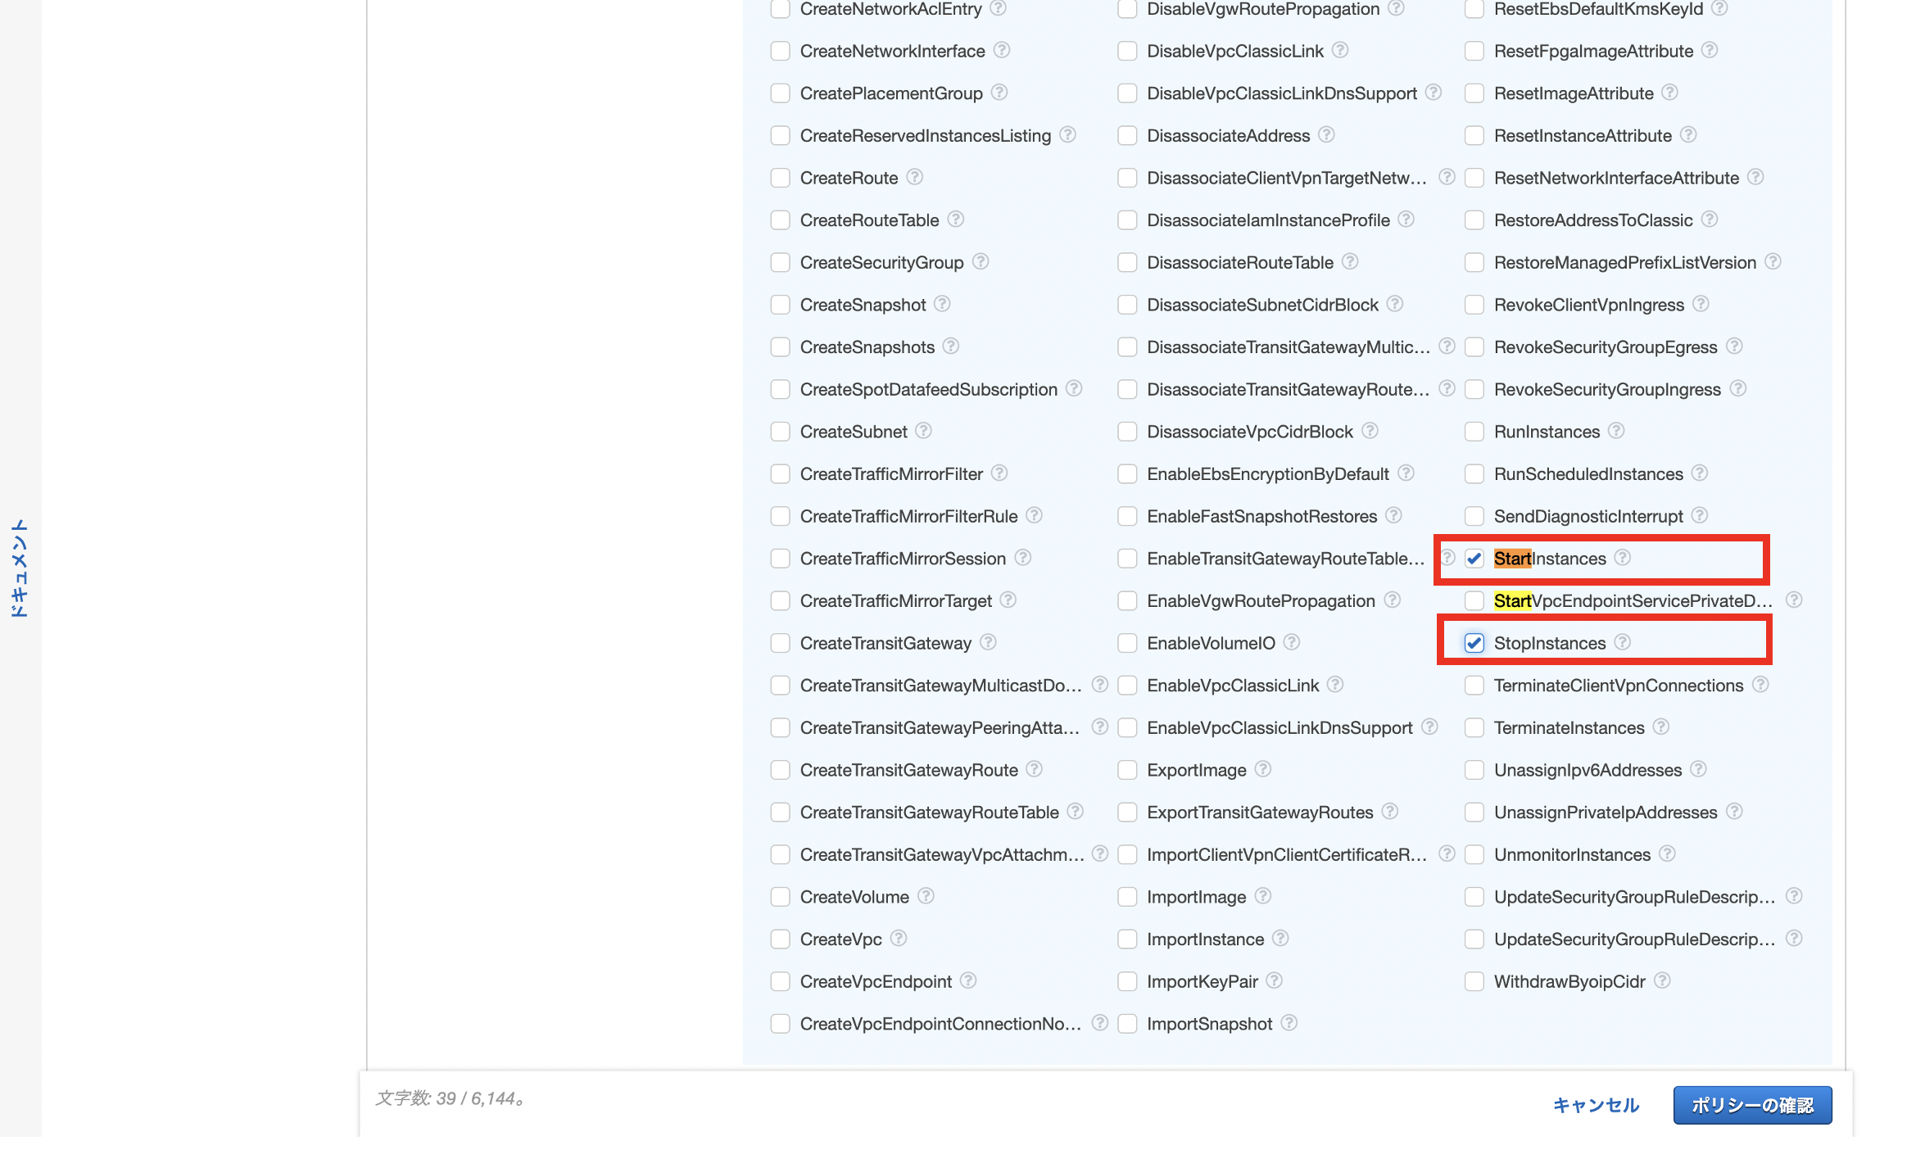Click help icon next to CreateVpc
Screen dimensions: 1925x1150
click(899, 938)
